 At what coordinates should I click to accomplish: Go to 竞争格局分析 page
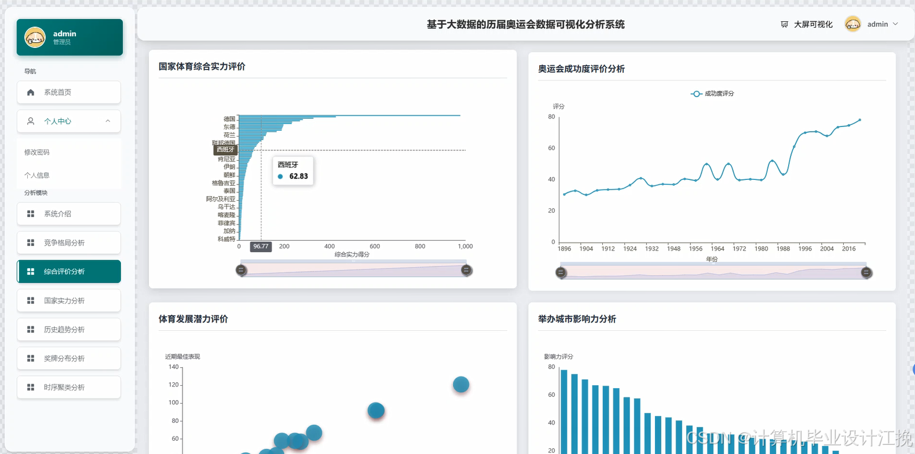tap(69, 243)
